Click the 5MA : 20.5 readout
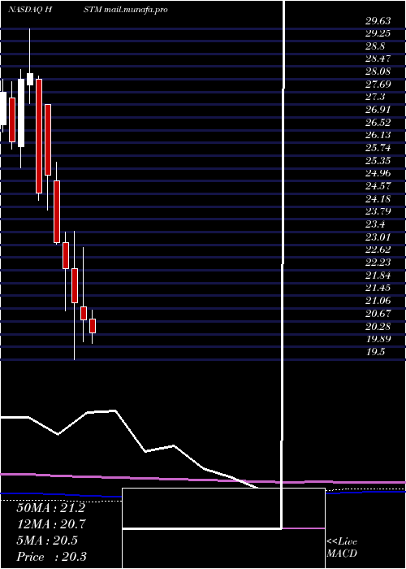 click(x=47, y=541)
